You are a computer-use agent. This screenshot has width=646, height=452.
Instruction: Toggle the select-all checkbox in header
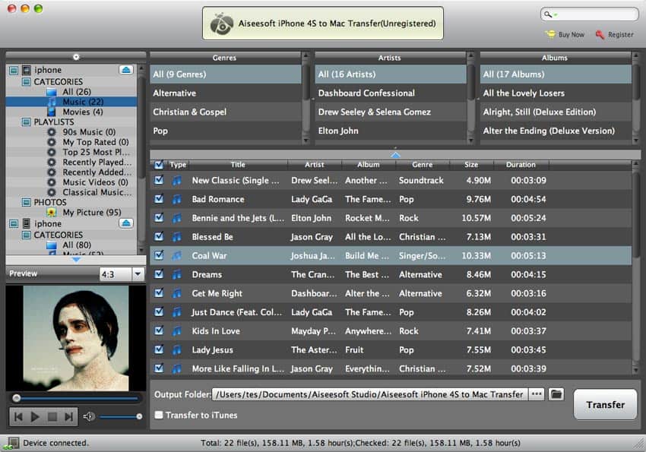[x=159, y=165]
